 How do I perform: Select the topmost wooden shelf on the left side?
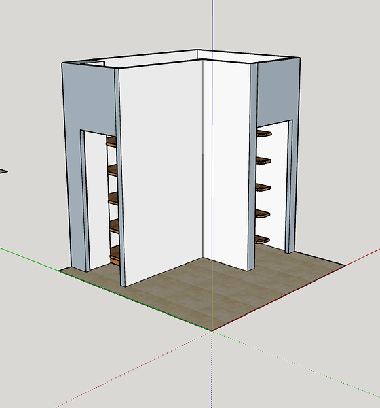(111, 141)
